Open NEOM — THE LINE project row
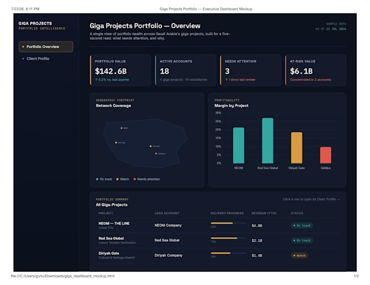The height and width of the screenshot is (285, 370). click(x=218, y=225)
